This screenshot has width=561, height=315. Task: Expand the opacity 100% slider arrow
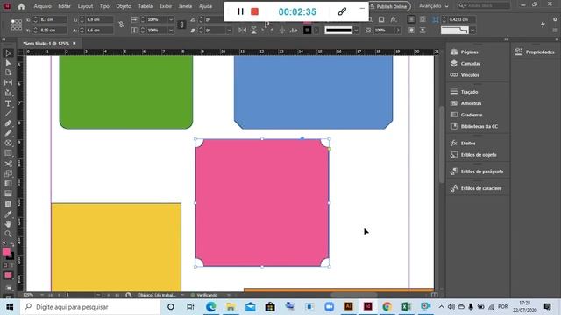[398, 31]
